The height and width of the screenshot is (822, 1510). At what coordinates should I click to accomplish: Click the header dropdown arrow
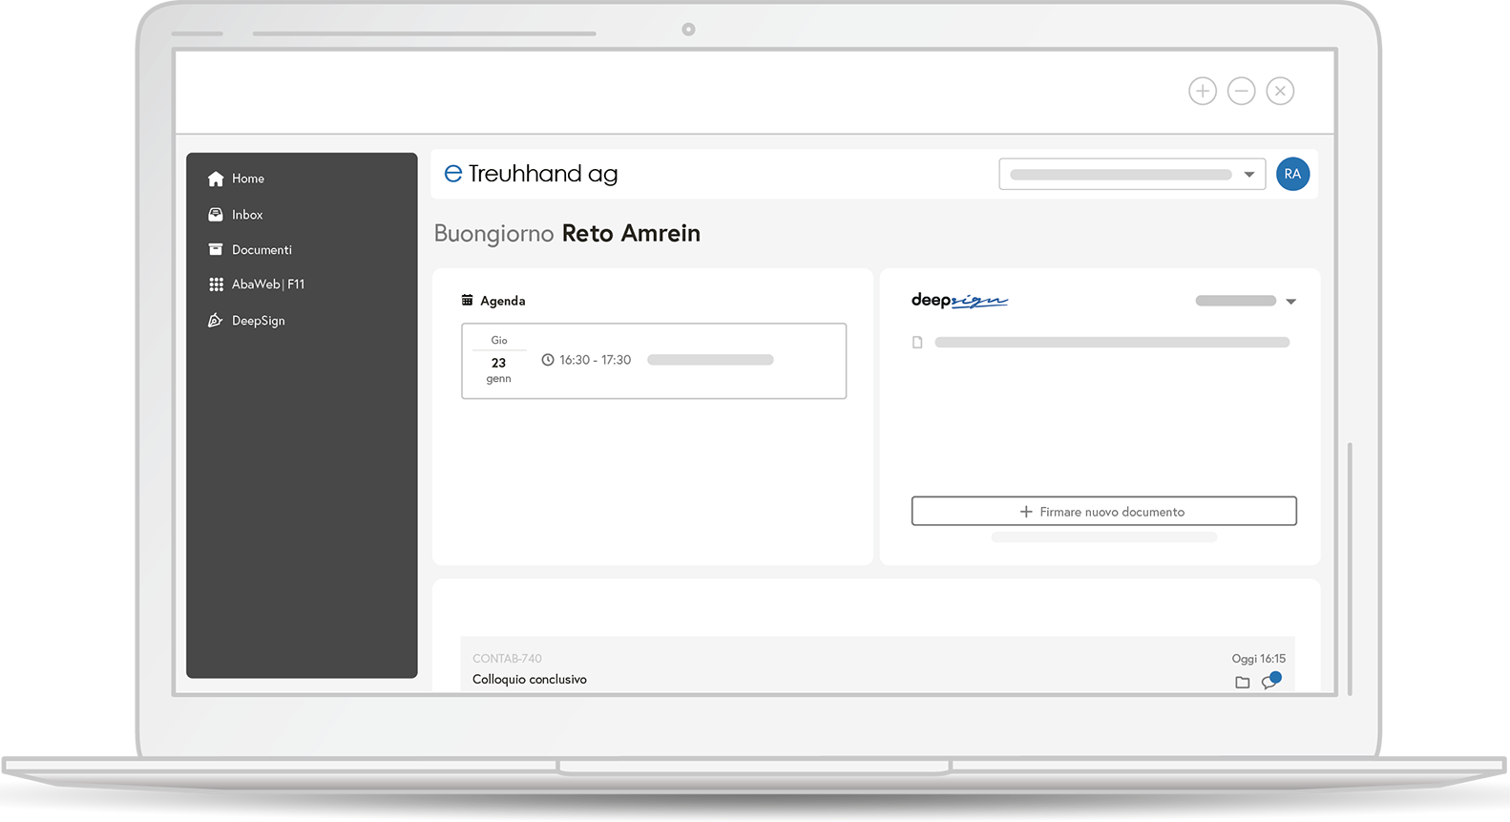pos(1248,175)
